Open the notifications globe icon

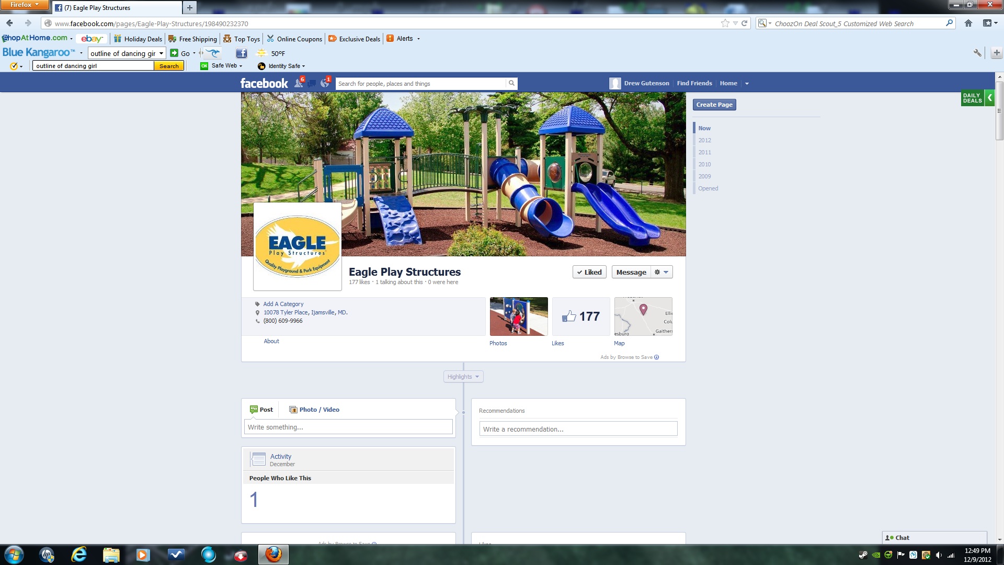325,83
